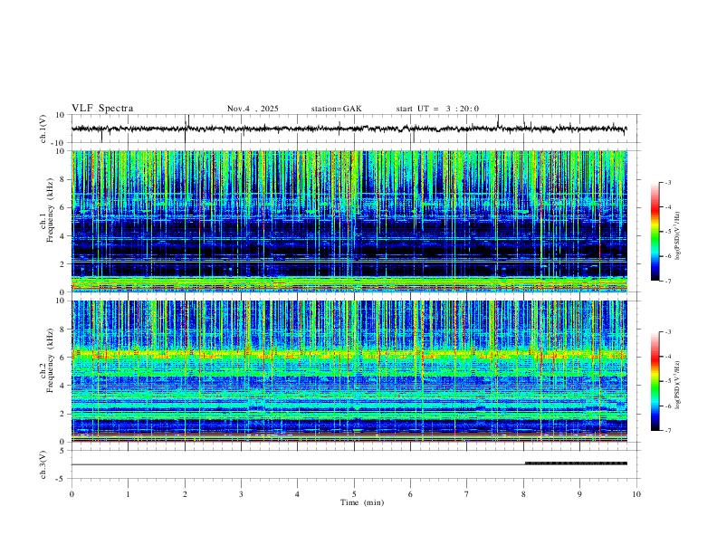Image resolution: width=717 pixels, height=554 pixels.
Task: Click the 'VLF Spectra' title text
Action: 102,109
